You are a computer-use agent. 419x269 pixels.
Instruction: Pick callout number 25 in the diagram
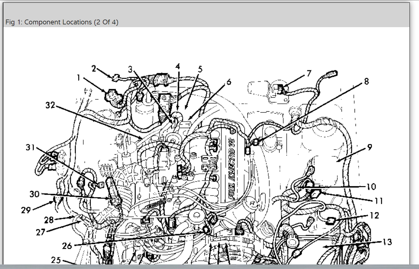56,260
